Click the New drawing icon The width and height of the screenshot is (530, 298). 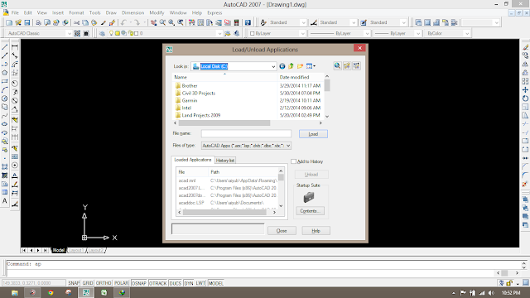(9, 22)
